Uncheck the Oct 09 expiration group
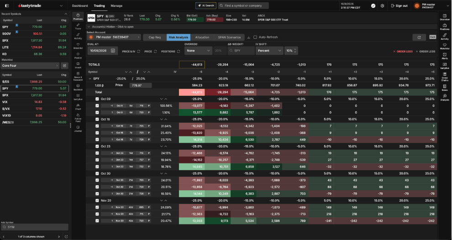Viewport: 452px width, 240px height. click(97, 99)
